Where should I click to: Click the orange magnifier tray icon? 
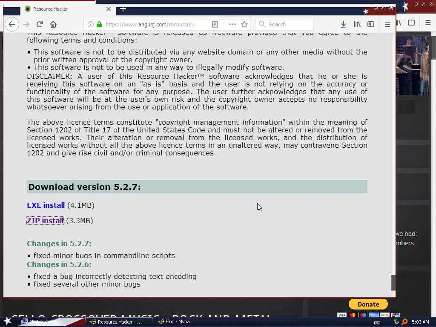pyautogui.click(x=404, y=322)
